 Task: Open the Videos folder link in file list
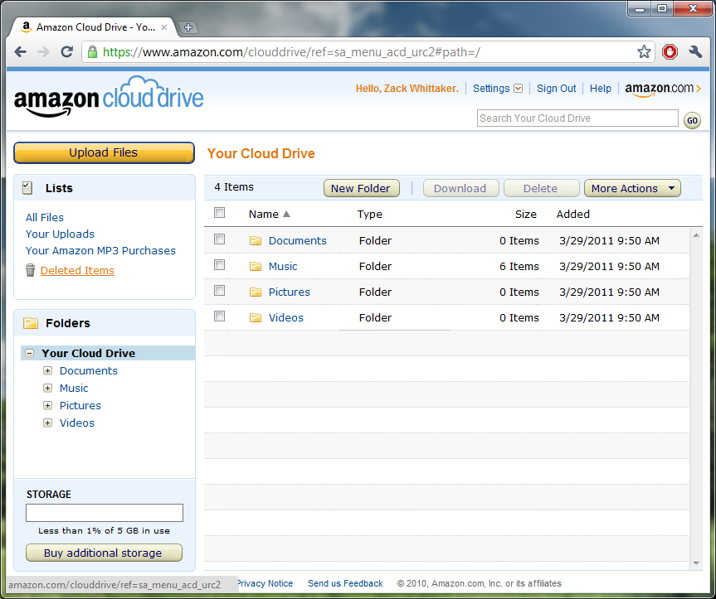point(286,318)
